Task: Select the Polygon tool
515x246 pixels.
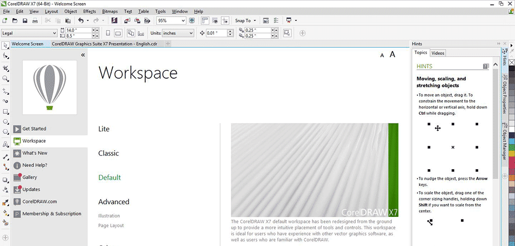Action: tap(6, 132)
